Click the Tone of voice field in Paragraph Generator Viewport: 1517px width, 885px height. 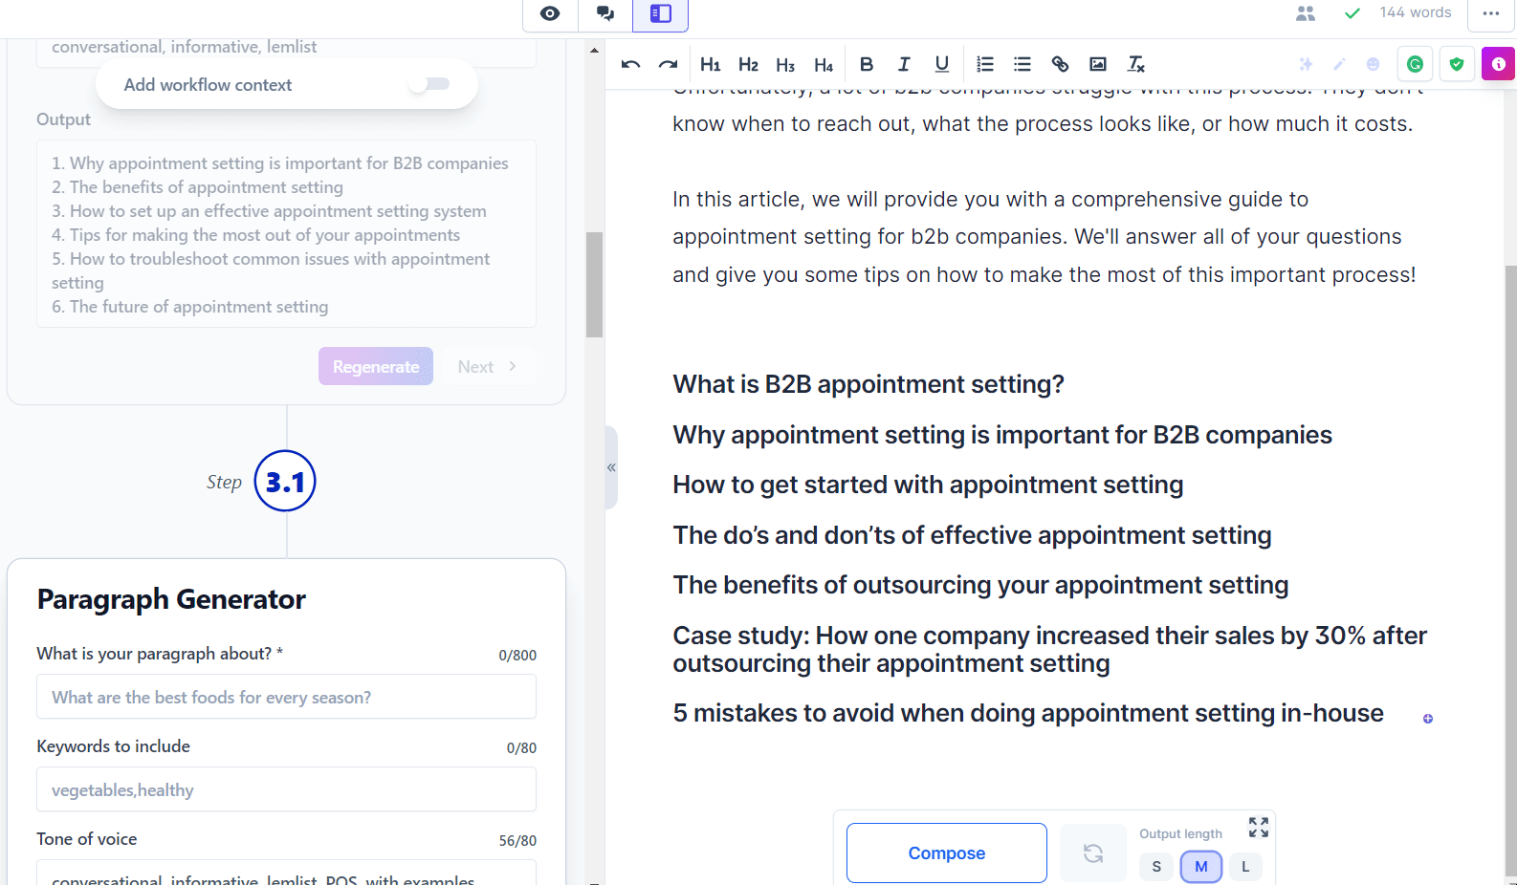click(286, 872)
